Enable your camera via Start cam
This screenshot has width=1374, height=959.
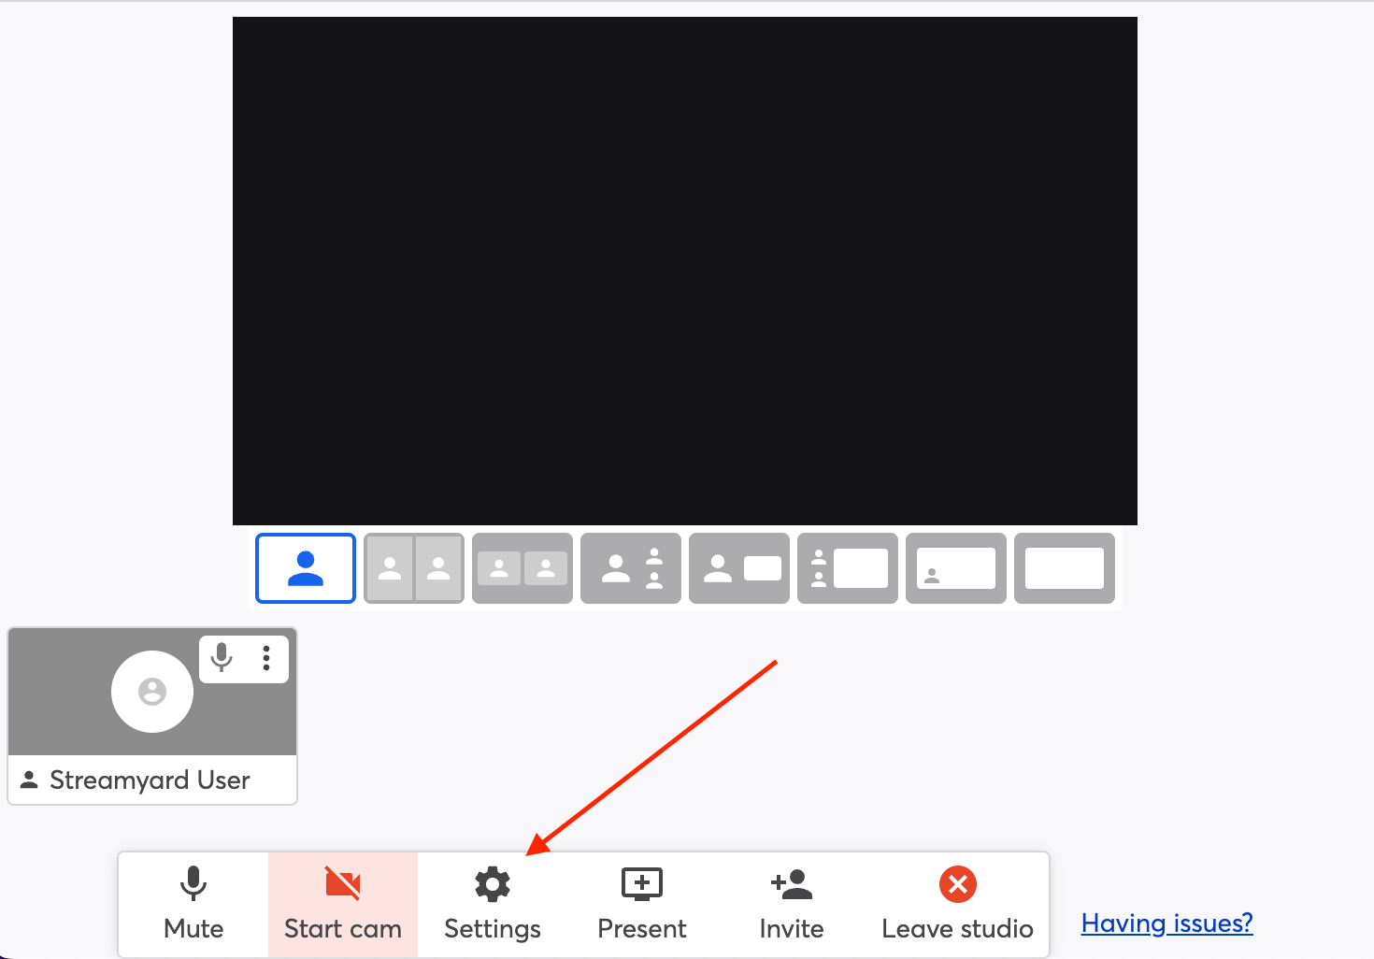[342, 904]
